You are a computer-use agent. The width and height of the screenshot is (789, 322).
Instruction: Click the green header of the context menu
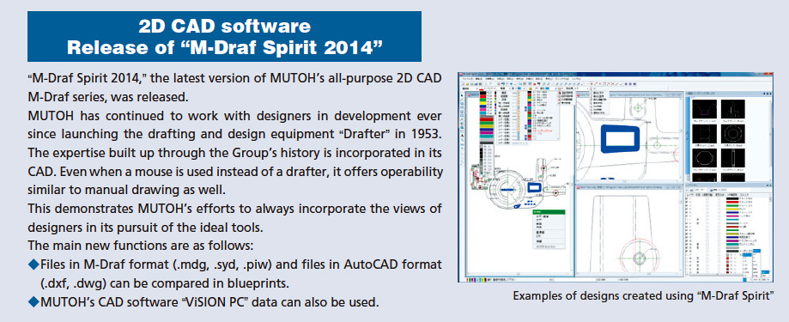point(549,212)
